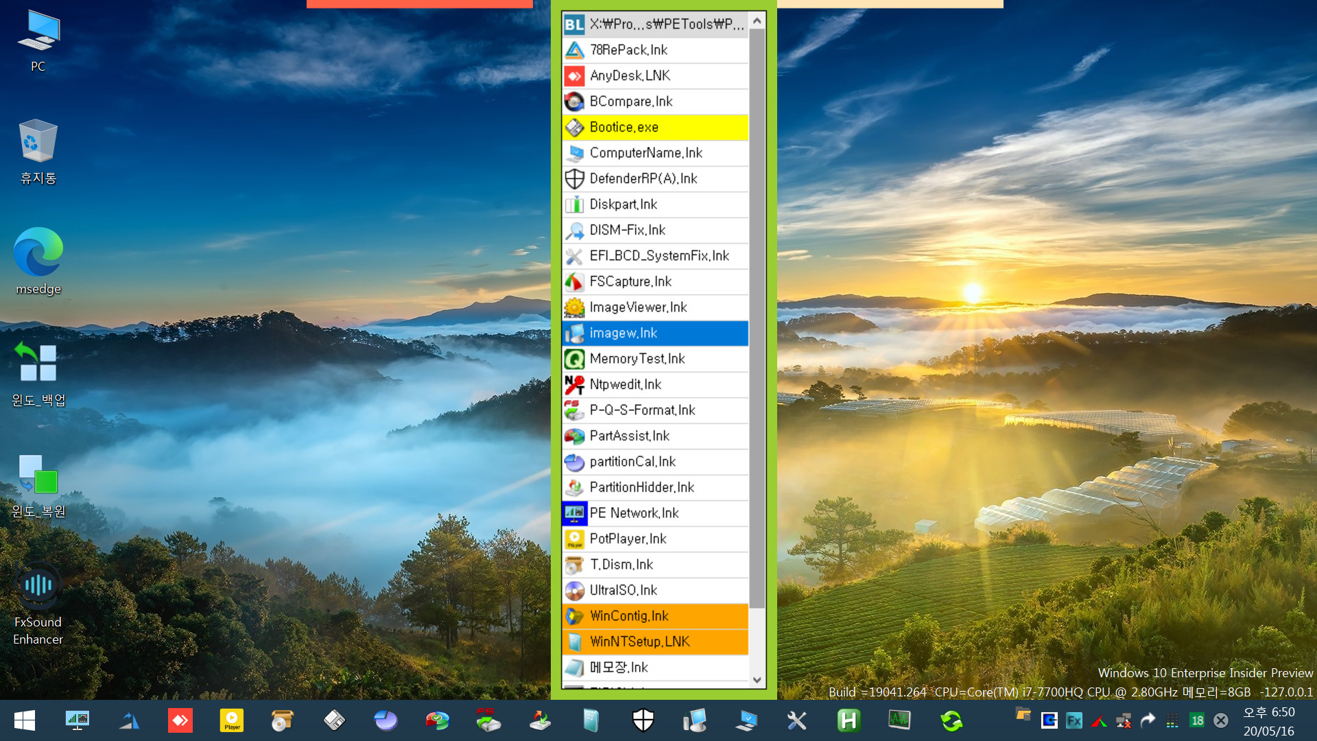Select the PC desktop icon

point(38,41)
